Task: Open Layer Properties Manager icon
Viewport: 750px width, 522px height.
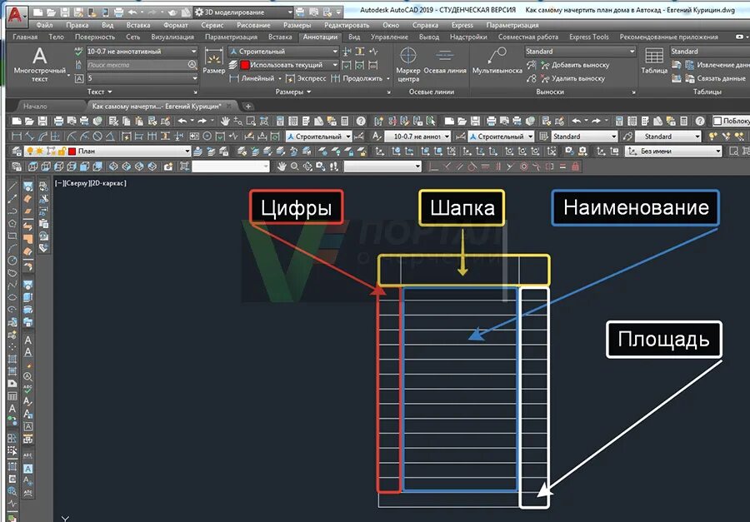Action: (x=17, y=152)
